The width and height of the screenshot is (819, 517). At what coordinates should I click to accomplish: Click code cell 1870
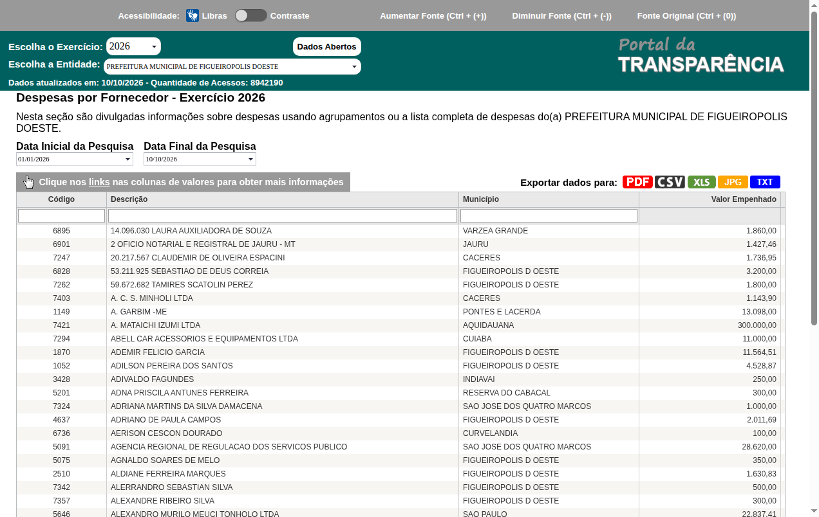[x=61, y=352]
